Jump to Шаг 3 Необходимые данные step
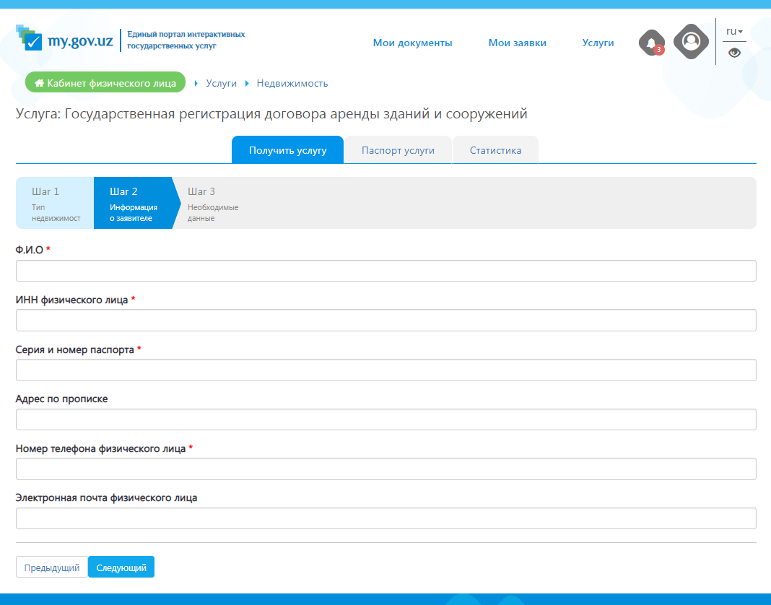The width and height of the screenshot is (771, 605). (212, 203)
